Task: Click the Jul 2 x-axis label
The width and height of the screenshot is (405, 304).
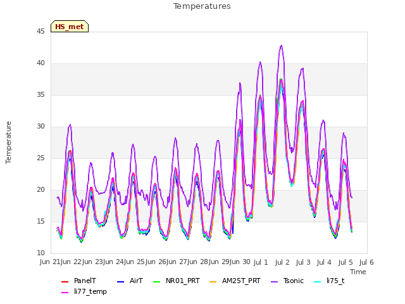Action: [282, 263]
